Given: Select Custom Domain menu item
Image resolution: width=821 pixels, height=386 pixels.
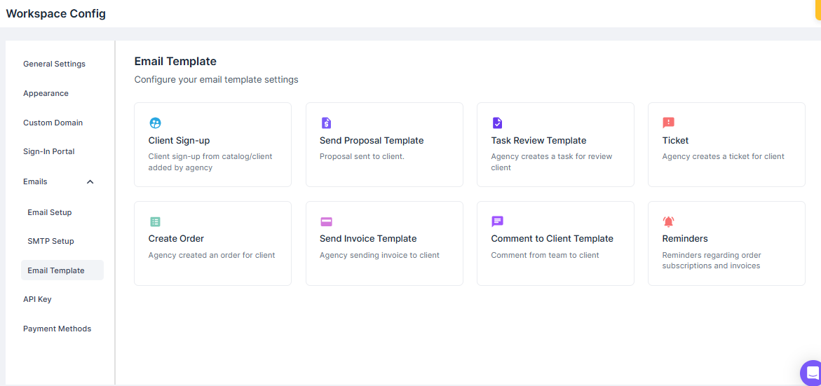Looking at the screenshot, I should pos(53,123).
